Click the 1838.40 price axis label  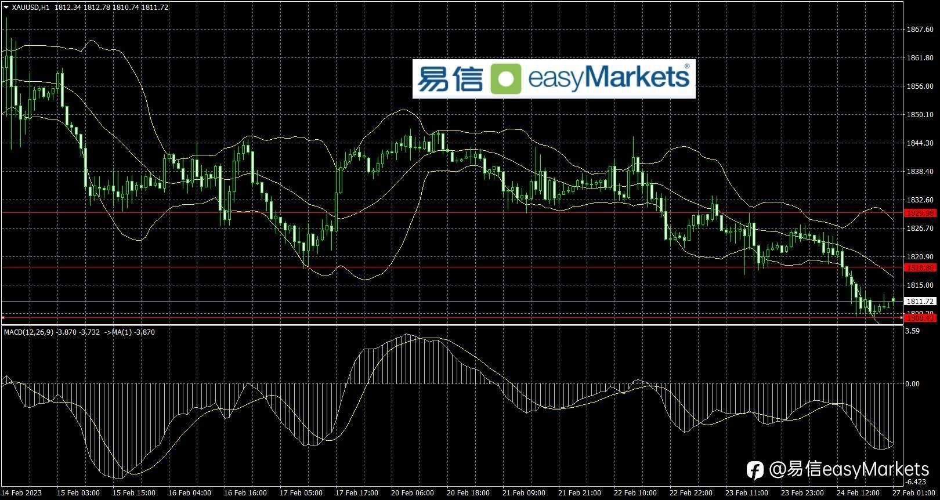pos(920,172)
